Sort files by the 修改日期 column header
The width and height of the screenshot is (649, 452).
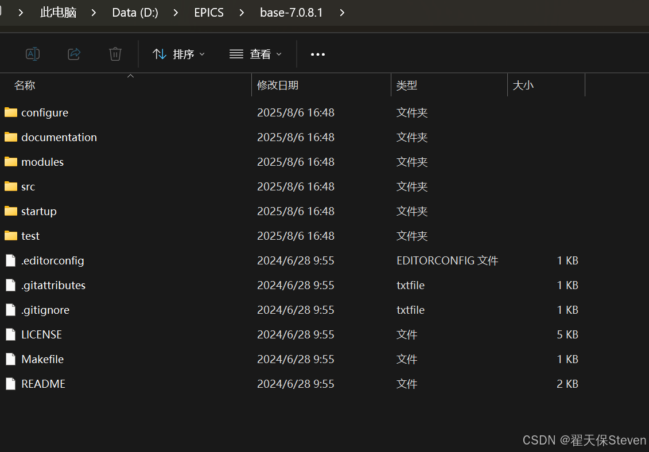pyautogui.click(x=278, y=85)
